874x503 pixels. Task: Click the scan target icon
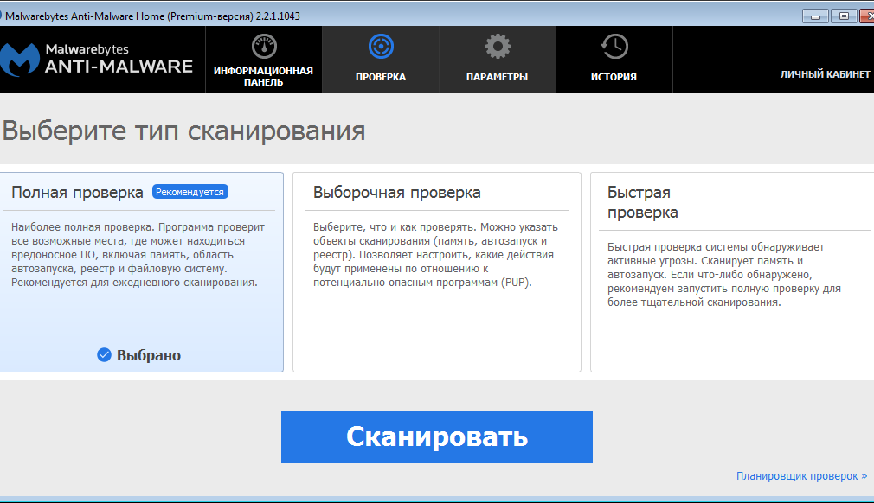[x=381, y=47]
